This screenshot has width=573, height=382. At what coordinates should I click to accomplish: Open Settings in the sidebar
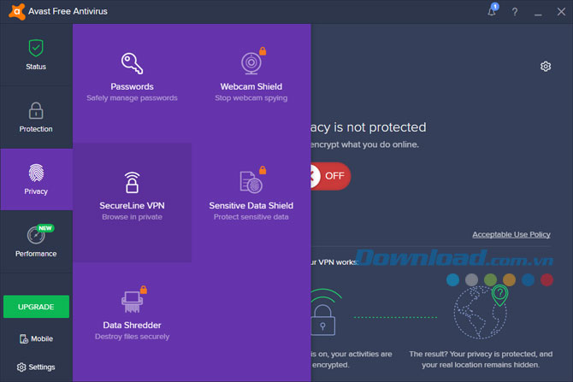[x=36, y=367]
